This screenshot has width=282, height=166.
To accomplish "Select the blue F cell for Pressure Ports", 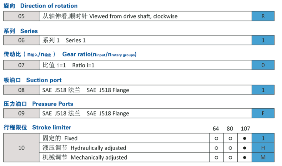I will pos(263,113).
